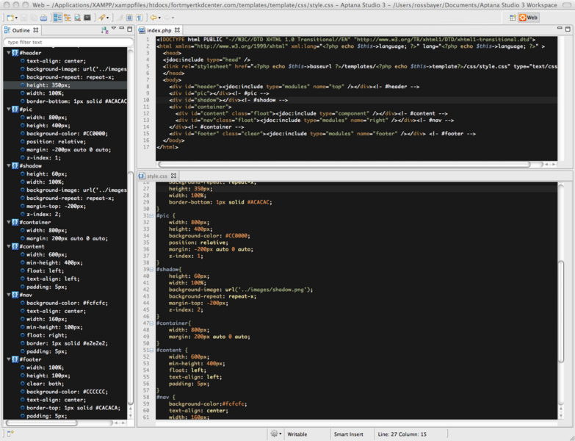This screenshot has width=575, height=441.
Task: Collapse the #container outline node
Action: click(x=8, y=222)
